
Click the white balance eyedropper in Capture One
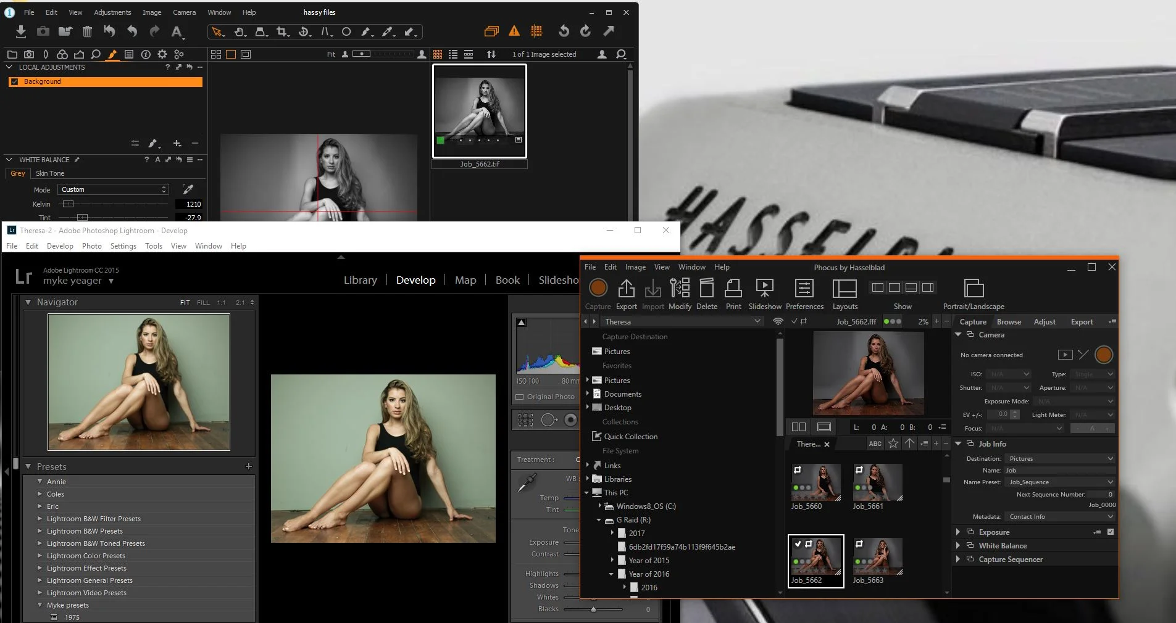pyautogui.click(x=188, y=189)
